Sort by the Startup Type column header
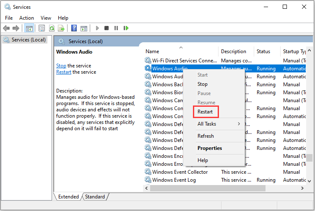 pos(293,51)
